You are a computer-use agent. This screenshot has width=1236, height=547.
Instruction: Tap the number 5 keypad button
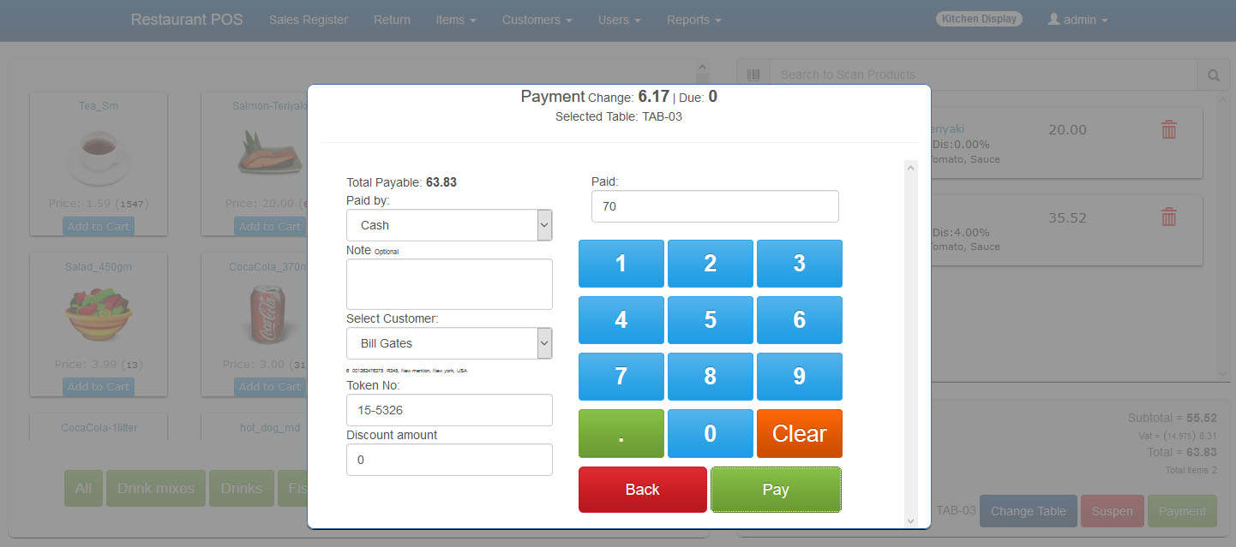(x=711, y=320)
